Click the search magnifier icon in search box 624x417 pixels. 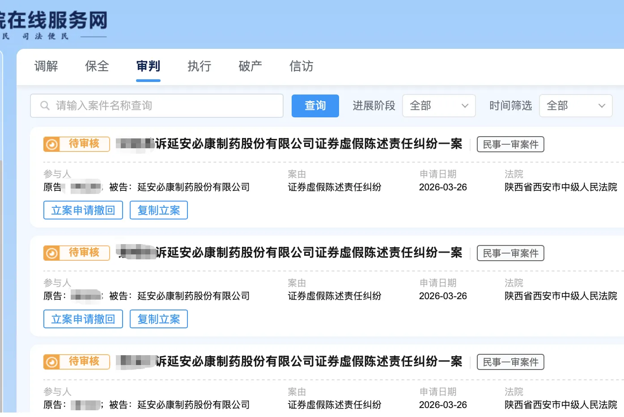(x=45, y=105)
